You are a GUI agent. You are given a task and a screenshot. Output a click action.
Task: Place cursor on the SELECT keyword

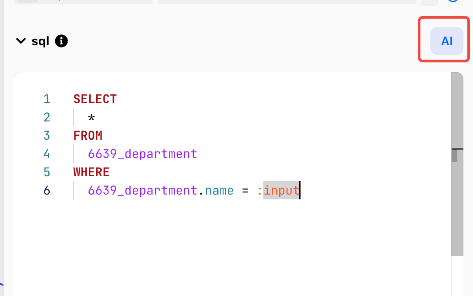(x=95, y=99)
